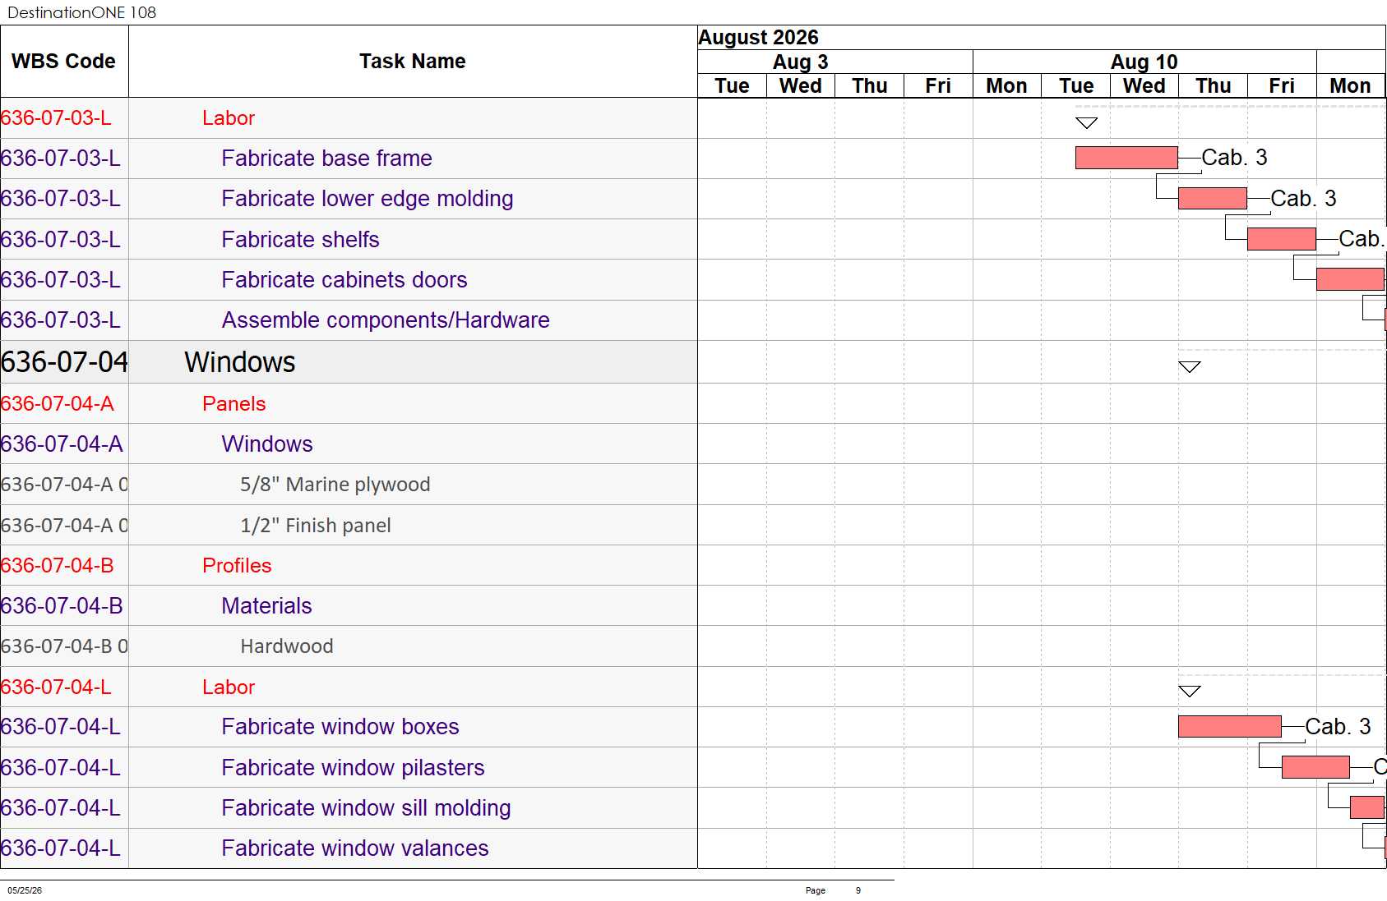
Task: Select the Fabricate window boxes Gantt bar
Action: click(x=1230, y=726)
